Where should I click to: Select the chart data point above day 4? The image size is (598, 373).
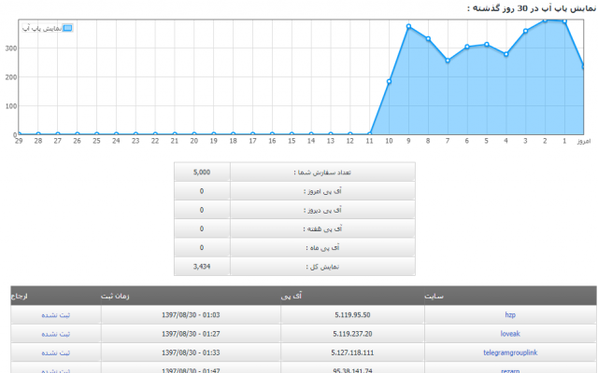pos(506,54)
